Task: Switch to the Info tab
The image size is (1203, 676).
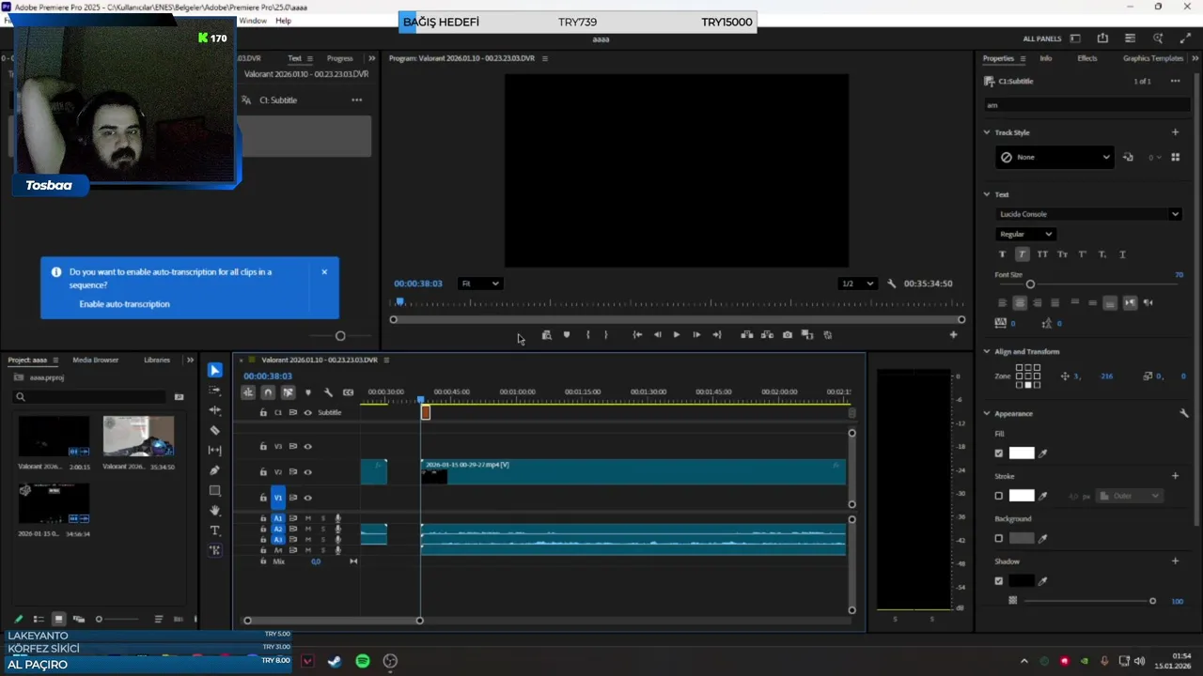Action: 1045,58
